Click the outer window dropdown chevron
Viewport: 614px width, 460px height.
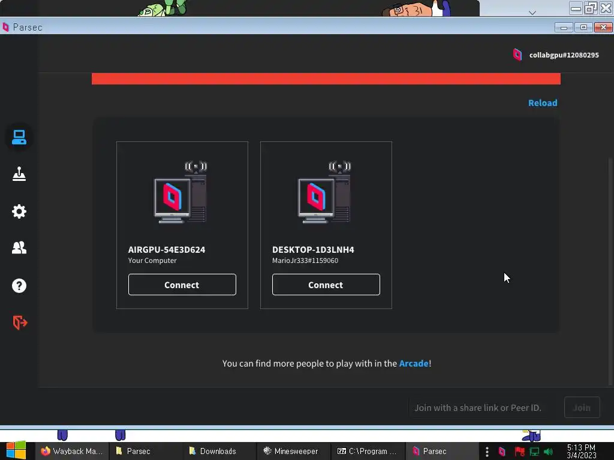click(532, 13)
